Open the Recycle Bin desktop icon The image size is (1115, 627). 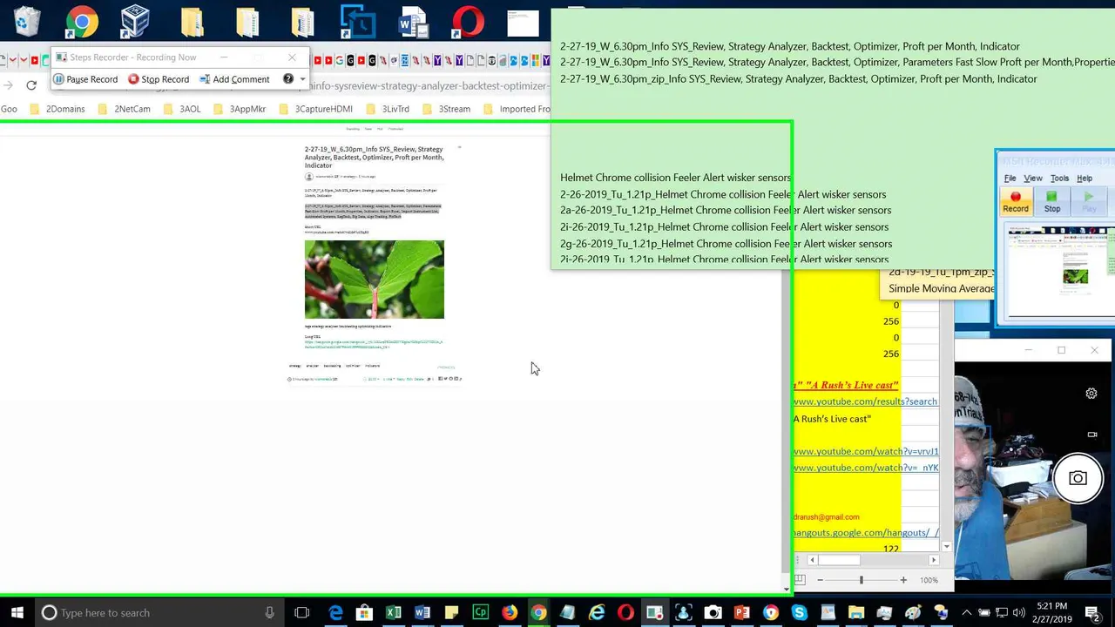pos(27,22)
